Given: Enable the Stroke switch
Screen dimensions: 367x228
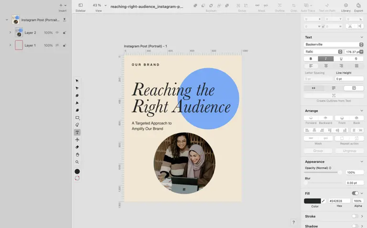Looking at the screenshot, I should (x=355, y=217).
